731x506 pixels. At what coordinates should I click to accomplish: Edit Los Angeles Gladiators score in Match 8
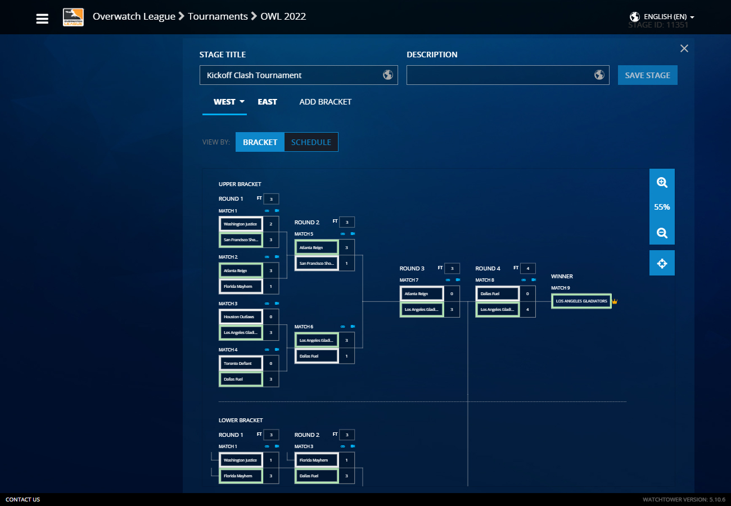(527, 309)
